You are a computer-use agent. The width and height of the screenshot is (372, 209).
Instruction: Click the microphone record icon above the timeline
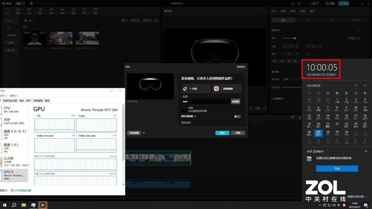click(300, 118)
